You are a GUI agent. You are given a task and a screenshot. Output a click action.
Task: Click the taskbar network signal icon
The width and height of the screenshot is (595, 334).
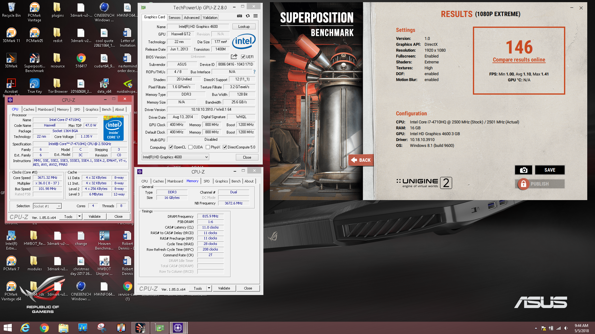558,328
